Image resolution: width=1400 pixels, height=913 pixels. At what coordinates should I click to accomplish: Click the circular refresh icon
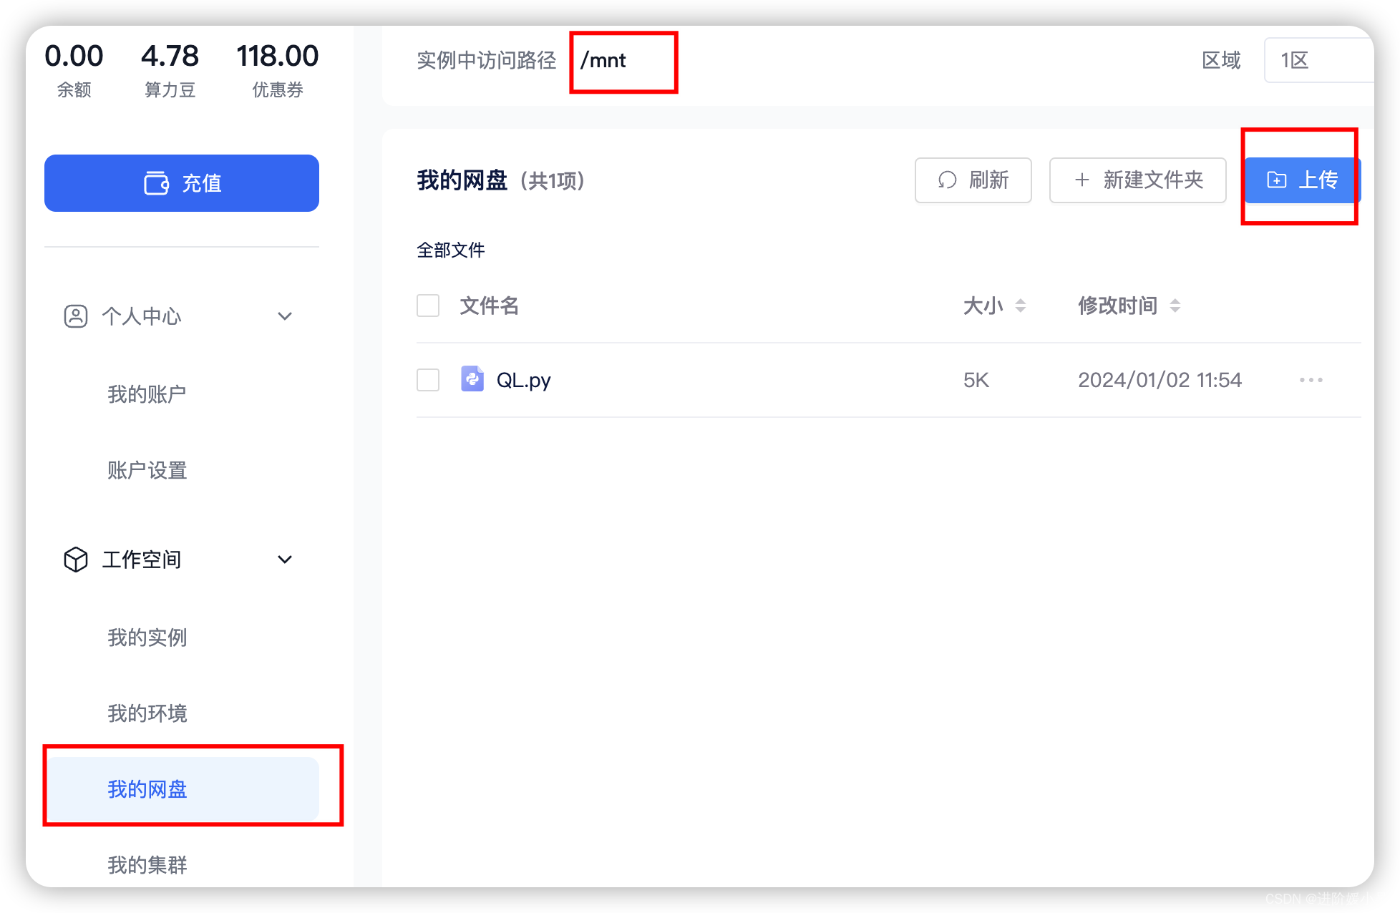[948, 180]
